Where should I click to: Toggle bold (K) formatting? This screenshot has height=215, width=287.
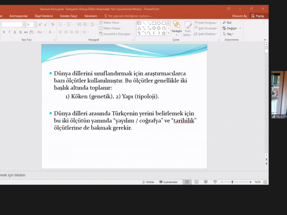click(x=4, y=32)
